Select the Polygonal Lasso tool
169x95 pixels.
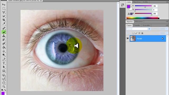4,12
